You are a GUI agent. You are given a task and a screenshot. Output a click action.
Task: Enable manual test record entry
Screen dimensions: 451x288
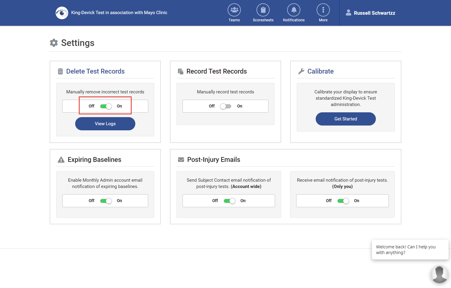[x=226, y=106]
